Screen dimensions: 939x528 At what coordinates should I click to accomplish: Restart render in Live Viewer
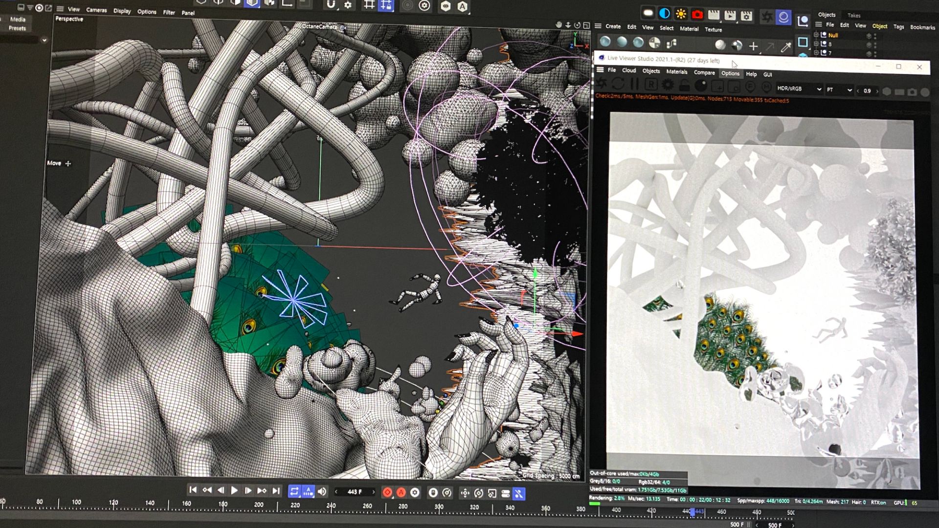(618, 84)
